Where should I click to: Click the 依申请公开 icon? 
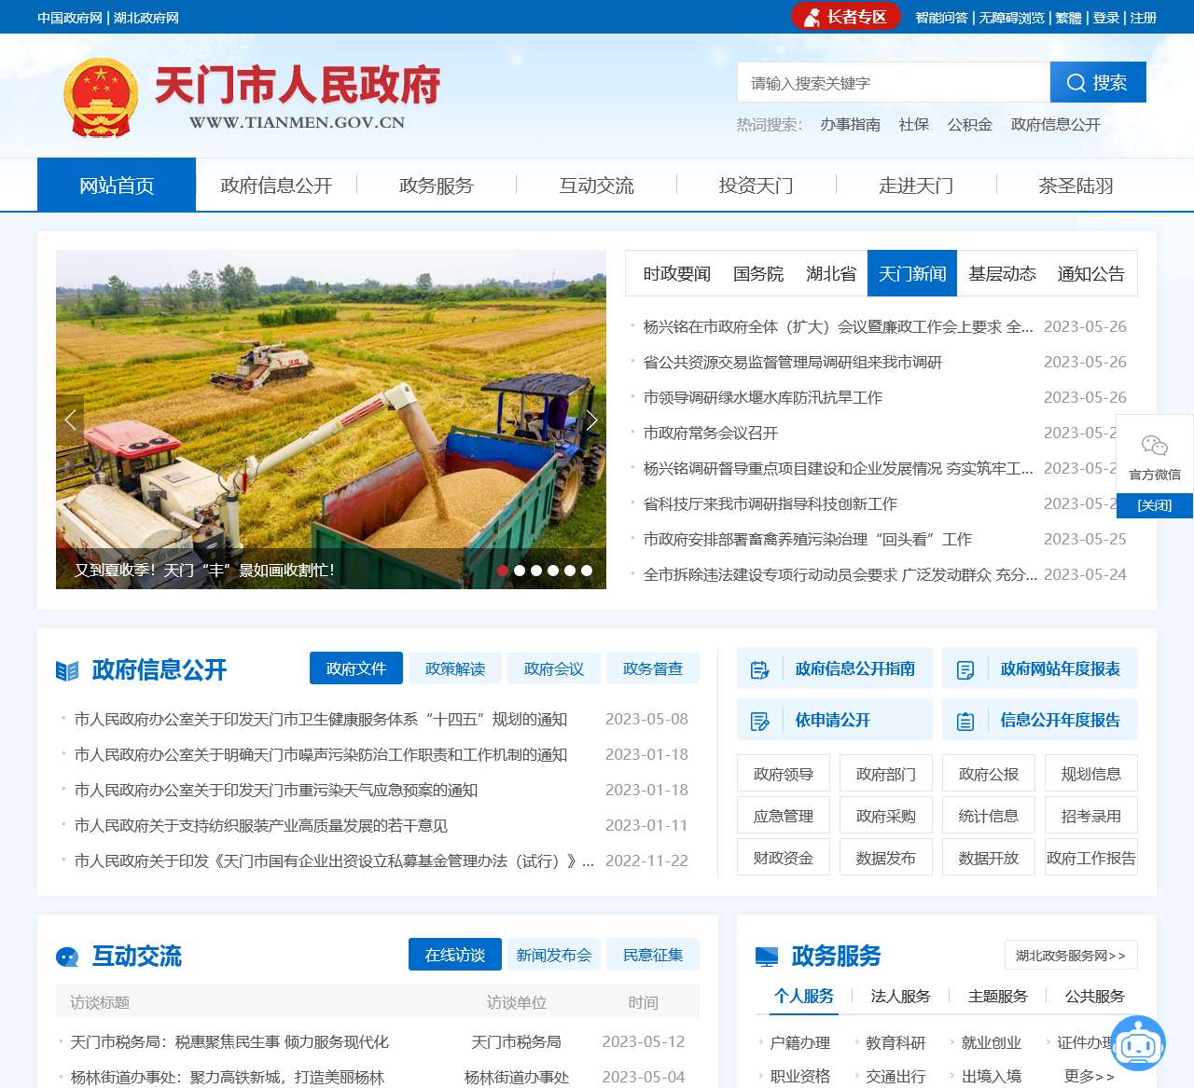coord(758,719)
